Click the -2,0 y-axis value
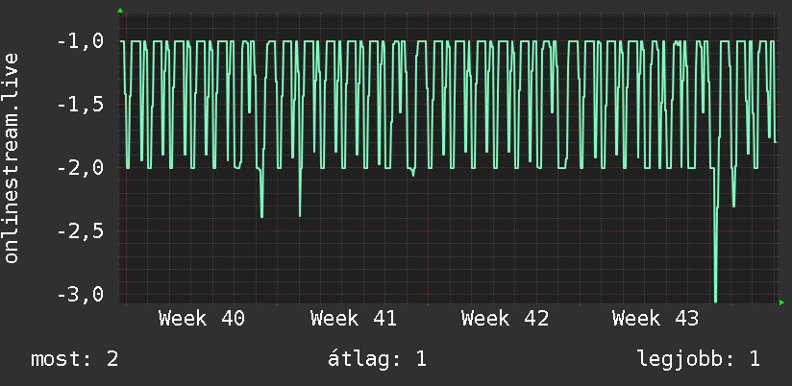The height and width of the screenshot is (386, 792). point(80,168)
